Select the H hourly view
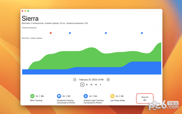This screenshot has height=114, width=182. click(x=82, y=85)
